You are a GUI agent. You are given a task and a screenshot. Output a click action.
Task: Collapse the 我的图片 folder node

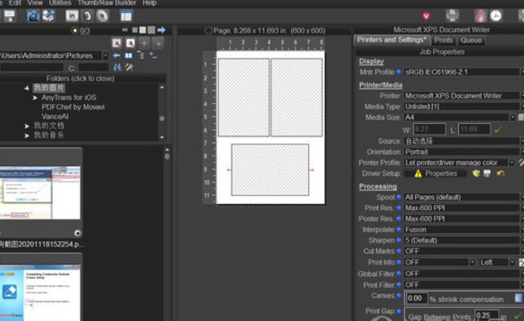point(27,88)
